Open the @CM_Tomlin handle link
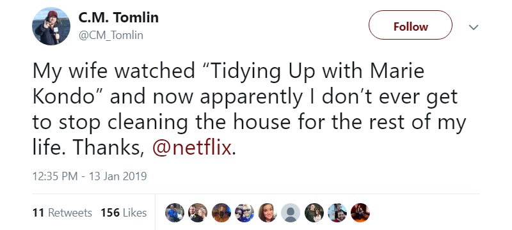 point(111,35)
